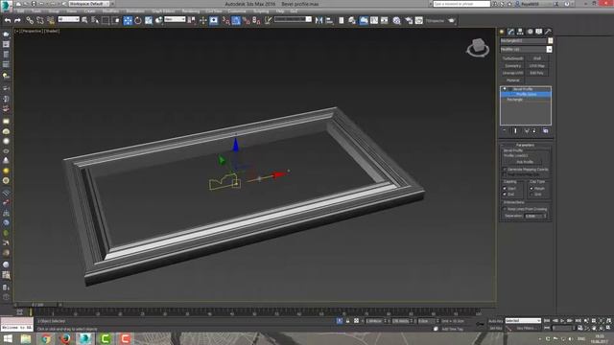614x345 pixels.
Task: Activate the Unlink Selection tool
Action: click(x=40, y=20)
